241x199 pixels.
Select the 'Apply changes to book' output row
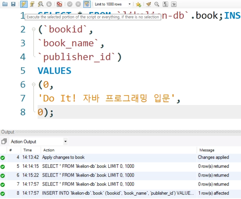[63, 157]
